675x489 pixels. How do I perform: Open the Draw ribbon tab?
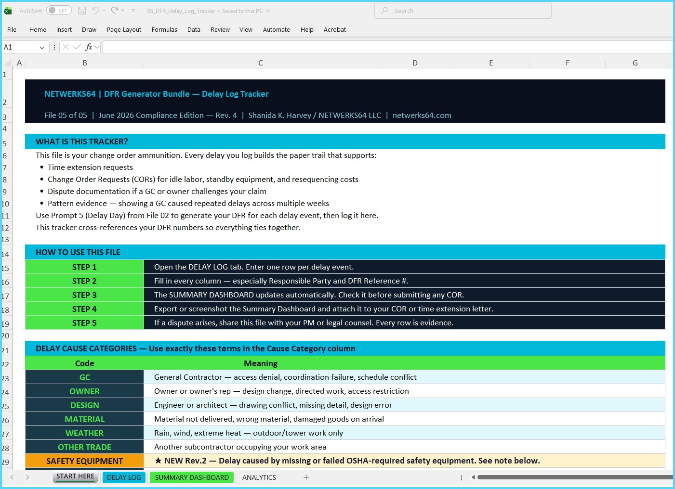tap(89, 29)
